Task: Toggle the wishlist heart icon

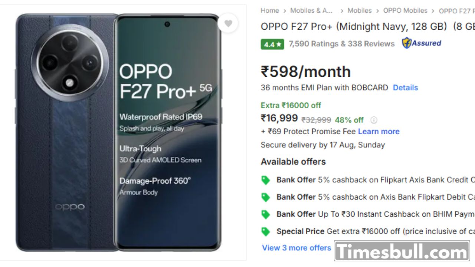Action: (228, 23)
